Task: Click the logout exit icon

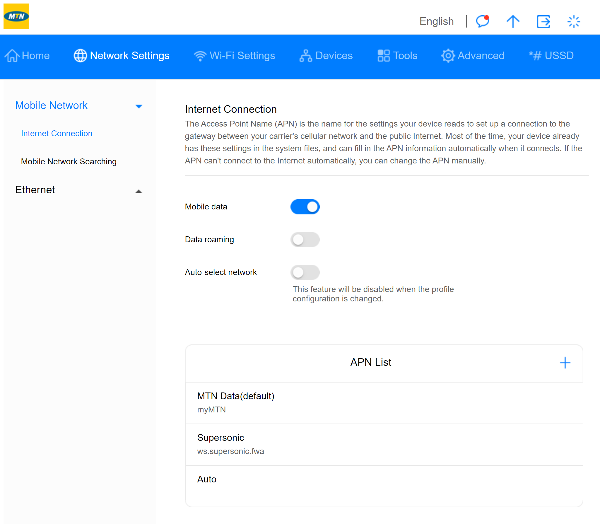Action: pos(543,21)
